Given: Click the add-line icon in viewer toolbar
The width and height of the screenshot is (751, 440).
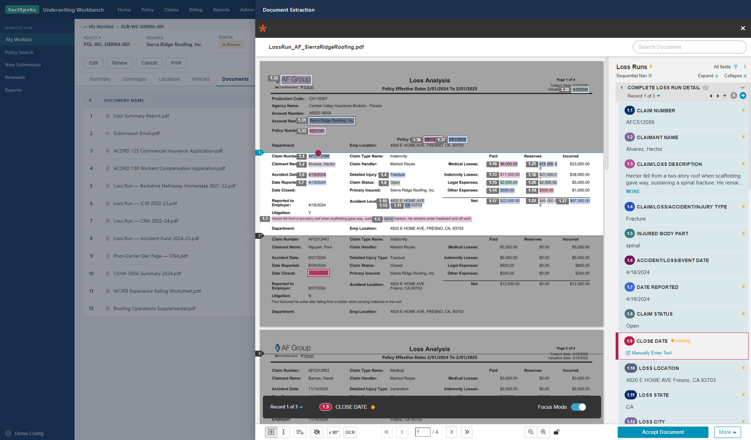Looking at the screenshot, I should tap(300, 432).
